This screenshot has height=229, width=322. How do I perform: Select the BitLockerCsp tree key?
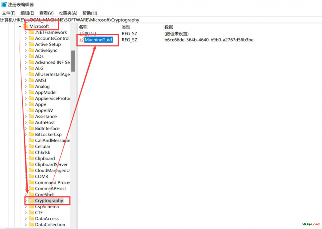tap(48, 135)
